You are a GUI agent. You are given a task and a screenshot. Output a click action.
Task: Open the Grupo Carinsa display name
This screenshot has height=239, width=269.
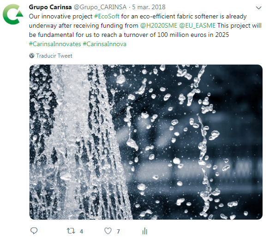50,7
